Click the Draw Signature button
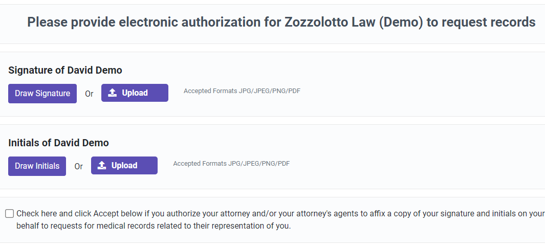The width and height of the screenshot is (545, 246). pos(42,94)
